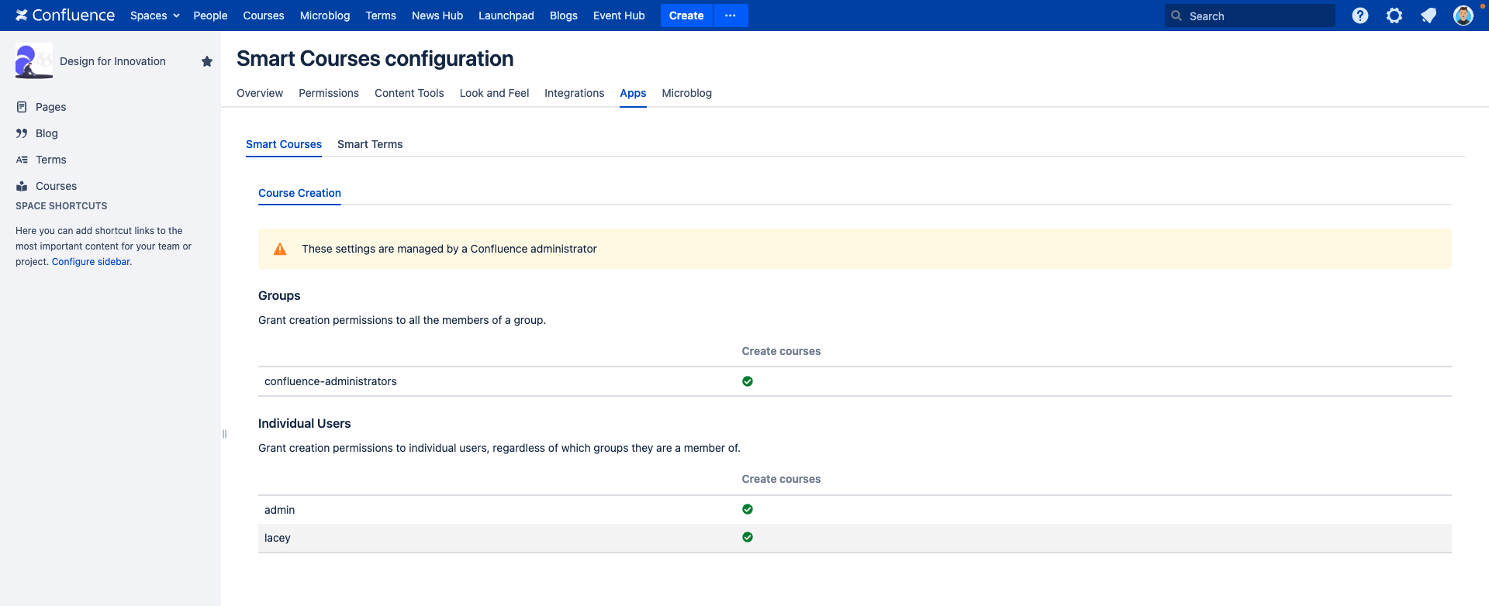Click the Individual Users heading
Image resolution: width=1489 pixels, height=606 pixels.
point(304,423)
